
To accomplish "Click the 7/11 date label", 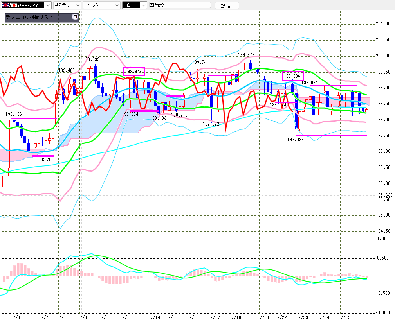I will tap(127, 317).
